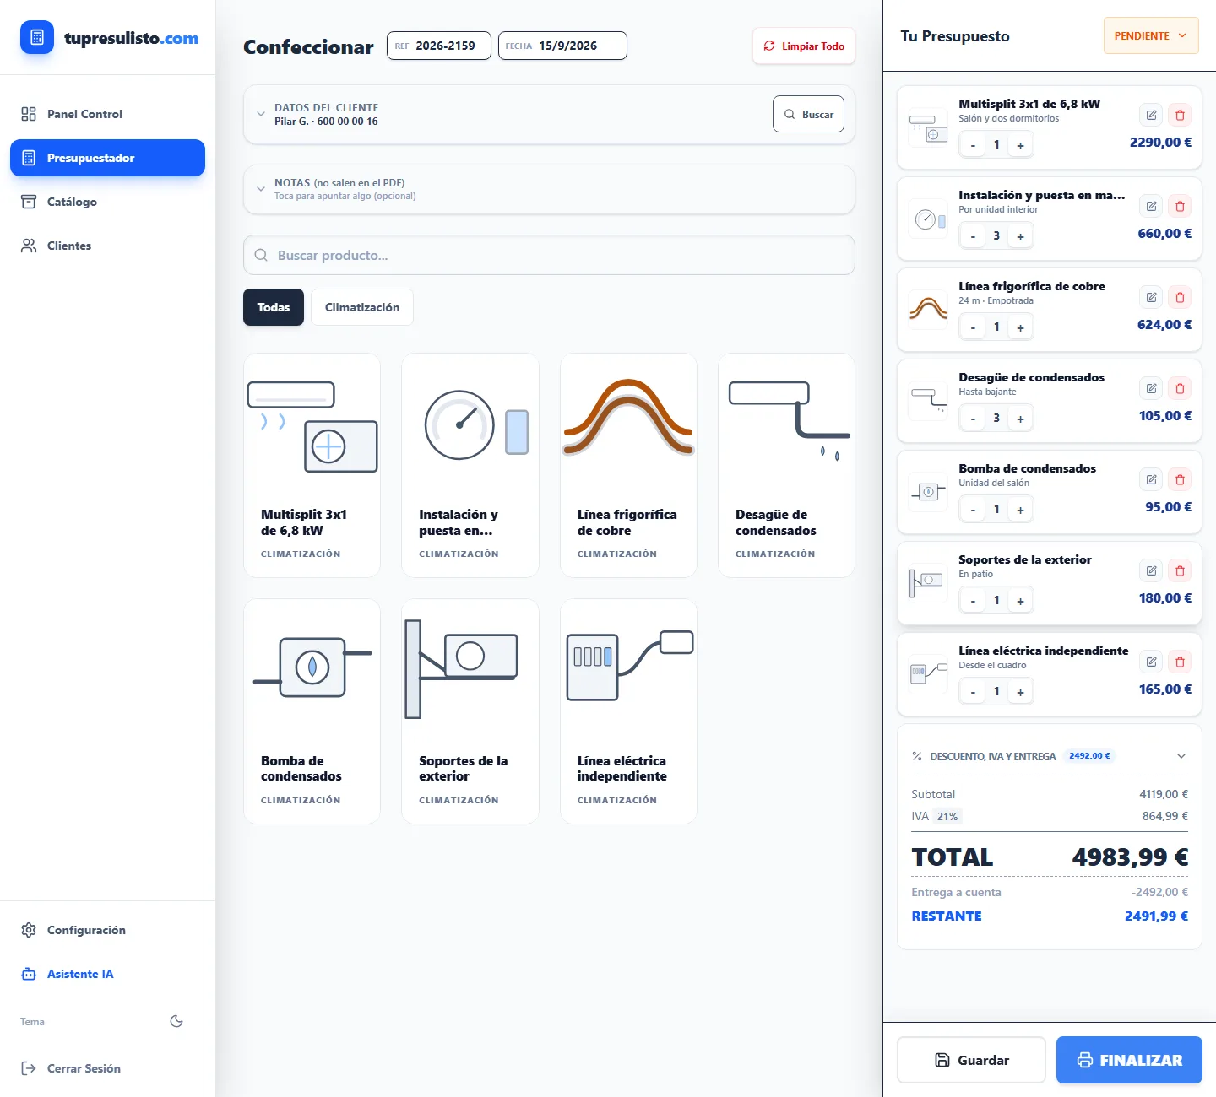
Task: Go to Catálogo in the sidebar
Action: [x=107, y=202]
